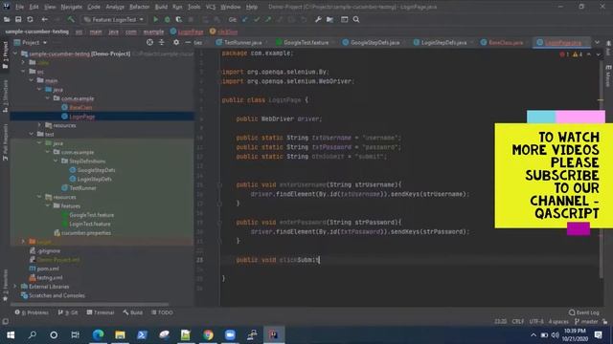
Task: Click the run anything window icon beside search
Action: [345, 19]
